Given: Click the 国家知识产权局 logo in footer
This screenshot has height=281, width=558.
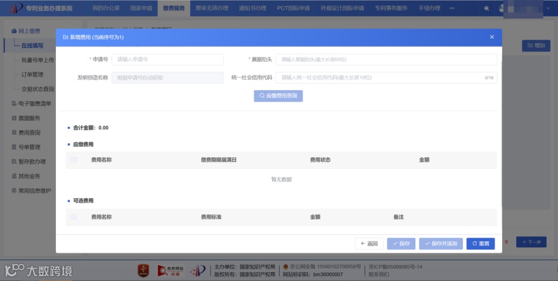Looking at the screenshot, I should click(197, 271).
